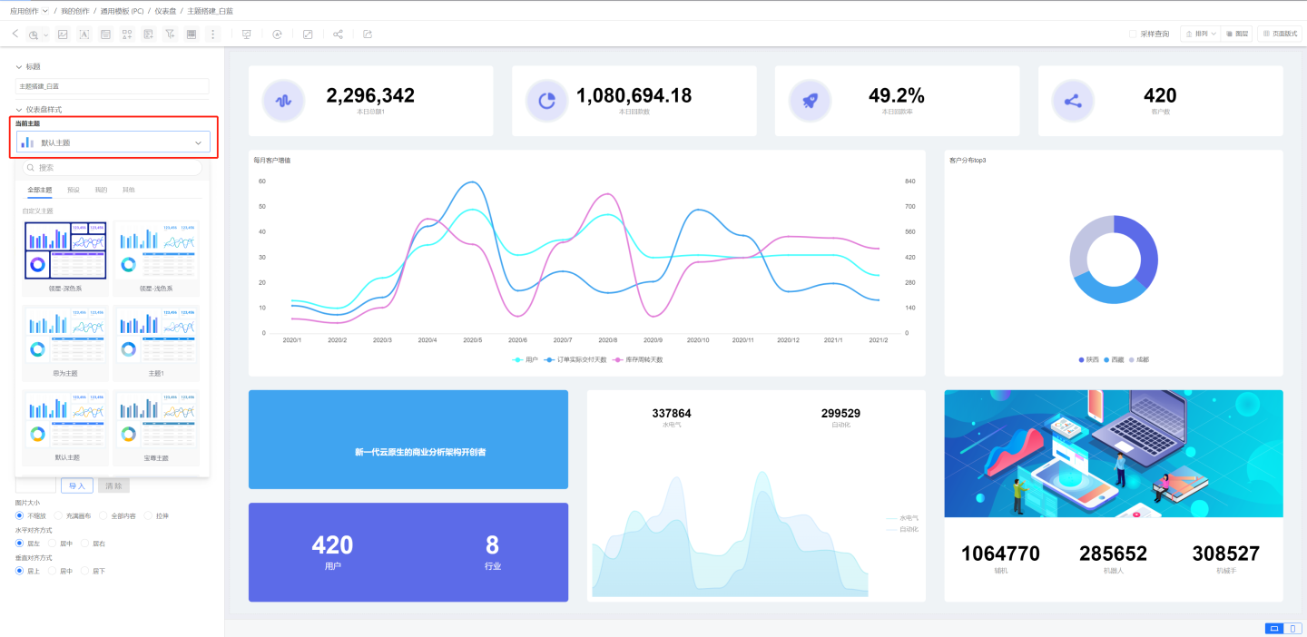
Task: Toggle the 库存周转天数 legend color marker
Action: (618, 359)
